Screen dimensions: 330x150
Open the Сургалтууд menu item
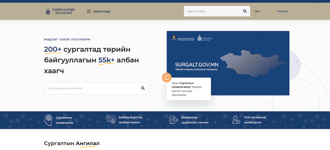click(101, 11)
